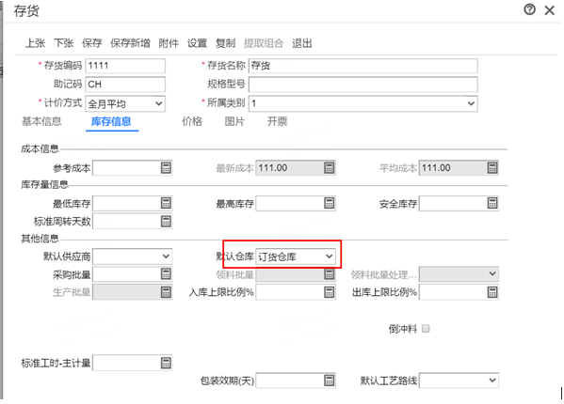Open calculator icon for 包装效期(天)
This screenshot has height=404, width=564.
tap(330, 381)
